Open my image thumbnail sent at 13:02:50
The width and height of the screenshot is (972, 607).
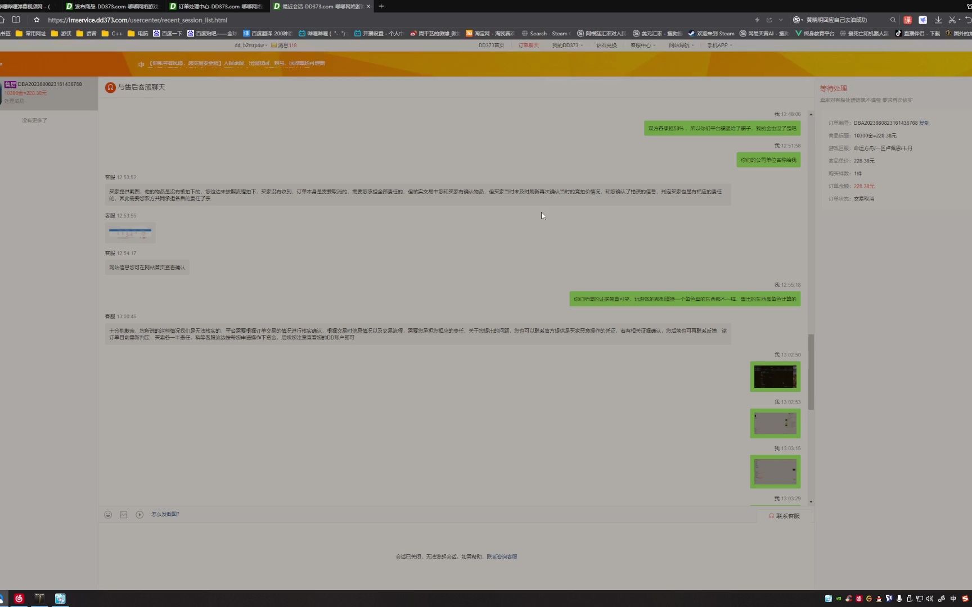775,377
